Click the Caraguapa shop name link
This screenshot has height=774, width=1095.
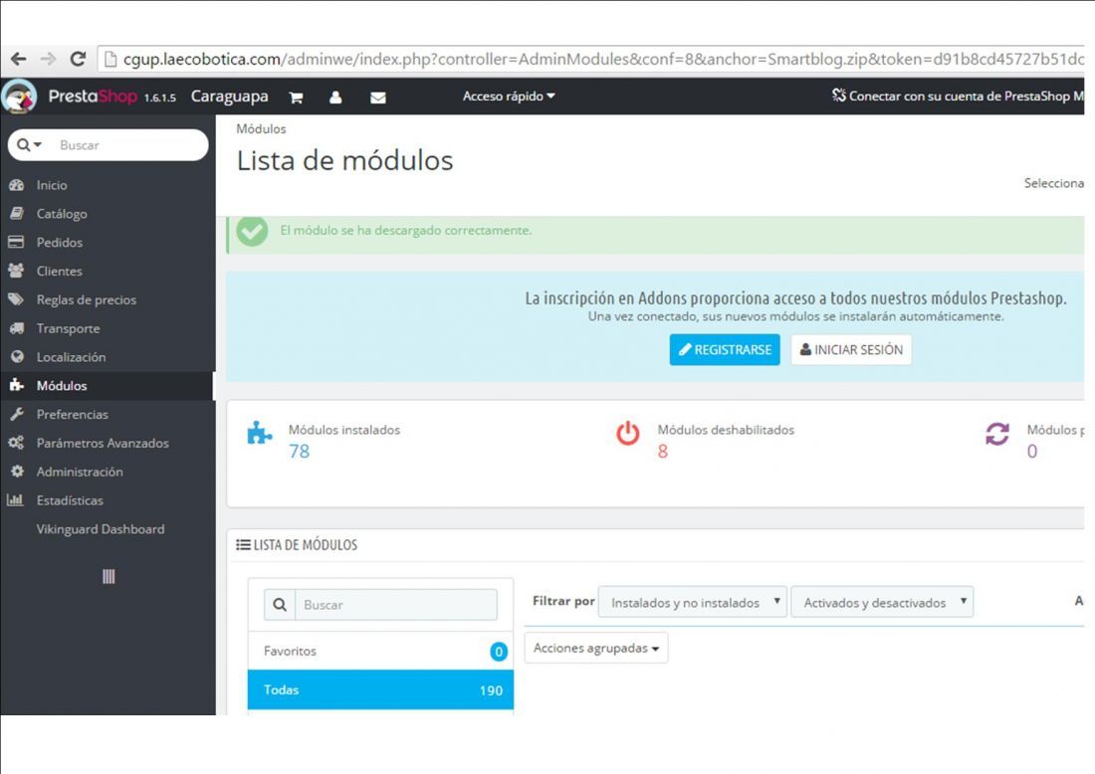pos(229,97)
